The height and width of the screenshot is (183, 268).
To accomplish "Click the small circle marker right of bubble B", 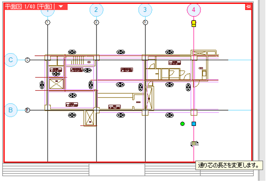I will point(27,110).
